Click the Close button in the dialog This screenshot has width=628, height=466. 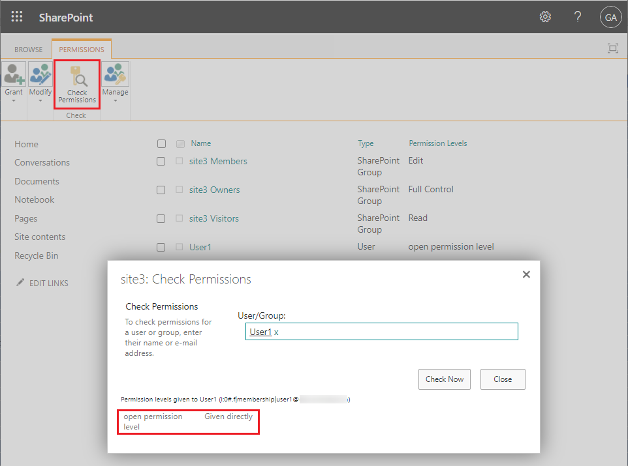click(503, 379)
